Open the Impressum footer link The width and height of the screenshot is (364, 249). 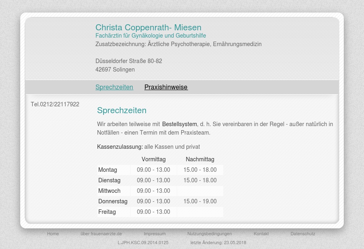(x=154, y=234)
